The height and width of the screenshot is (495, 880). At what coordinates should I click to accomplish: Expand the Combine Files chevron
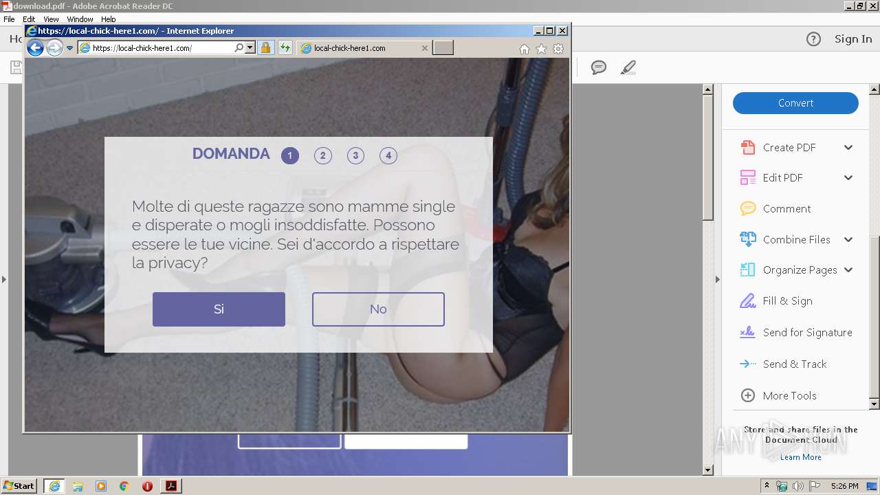click(x=848, y=240)
